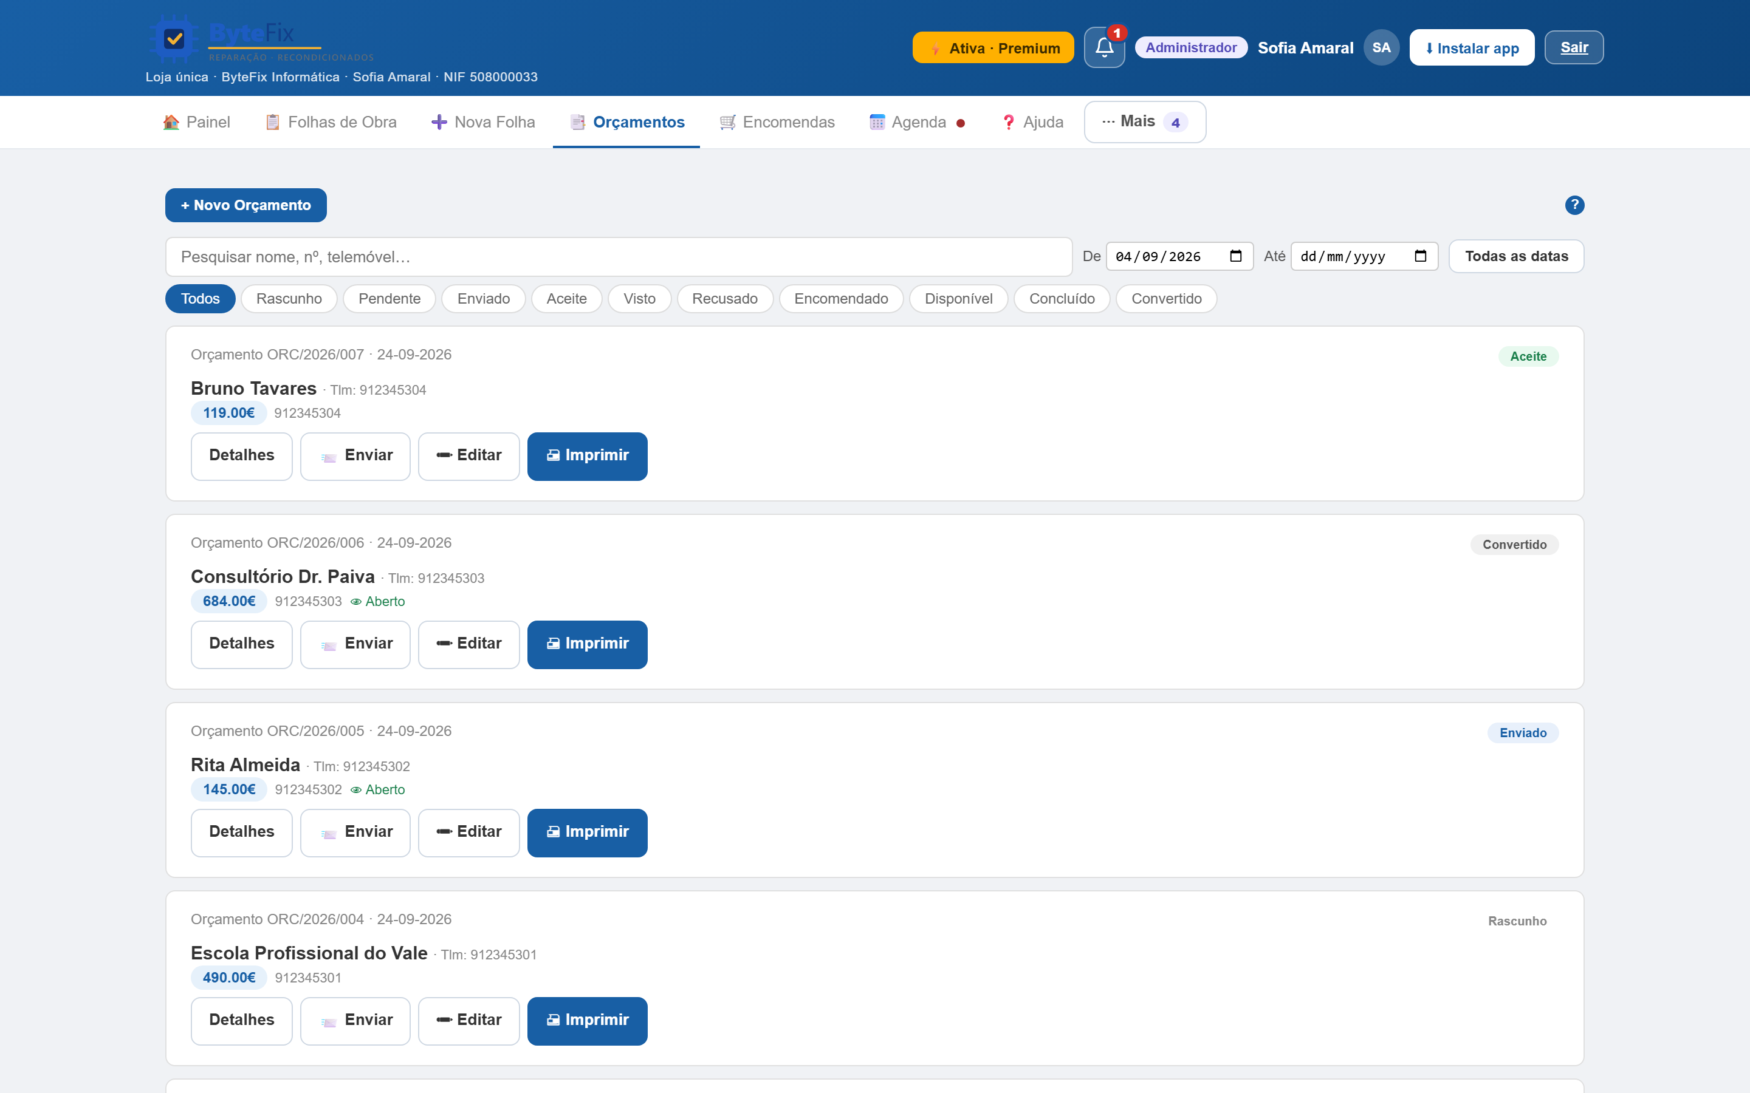Screen dimensions: 1750x1093
Task: Click the Painel house icon
Action: pos(171,122)
